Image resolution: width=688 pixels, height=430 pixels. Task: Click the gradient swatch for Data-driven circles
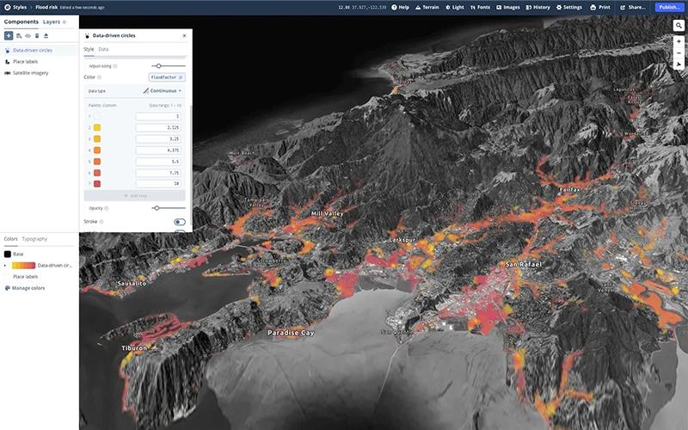[x=24, y=266]
